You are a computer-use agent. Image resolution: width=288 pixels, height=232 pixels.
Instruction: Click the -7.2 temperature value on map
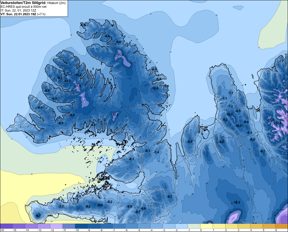click(230, 106)
